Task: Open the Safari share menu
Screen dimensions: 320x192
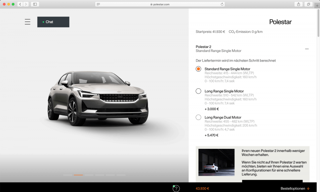Action: coord(298,4)
